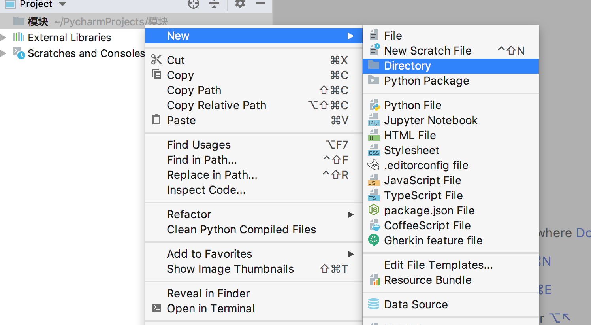Image resolution: width=591 pixels, height=325 pixels.
Task: Click the Gherkin feature file icon
Action: pos(374,240)
